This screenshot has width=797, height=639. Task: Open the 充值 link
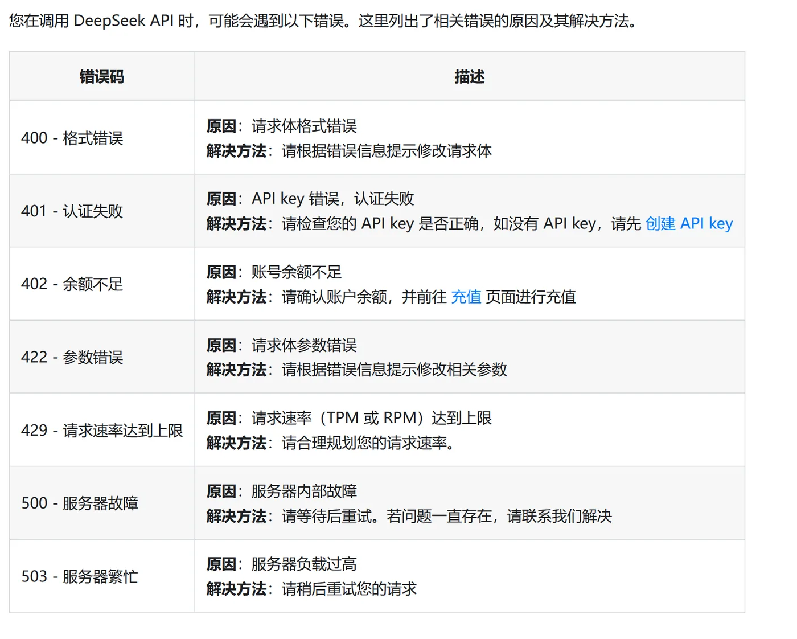pos(466,297)
